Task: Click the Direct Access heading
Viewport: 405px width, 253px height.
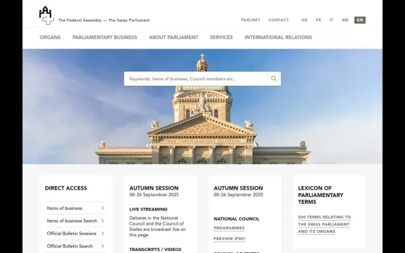Action: [66, 188]
